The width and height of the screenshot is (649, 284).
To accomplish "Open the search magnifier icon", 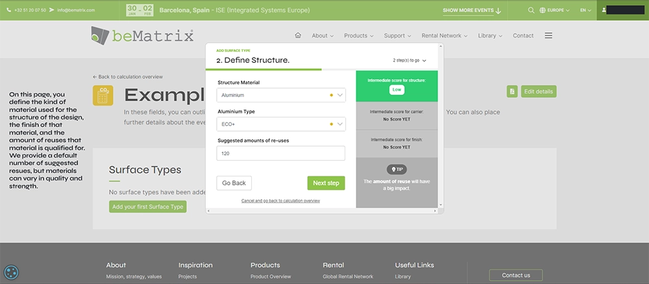I will pos(531,10).
